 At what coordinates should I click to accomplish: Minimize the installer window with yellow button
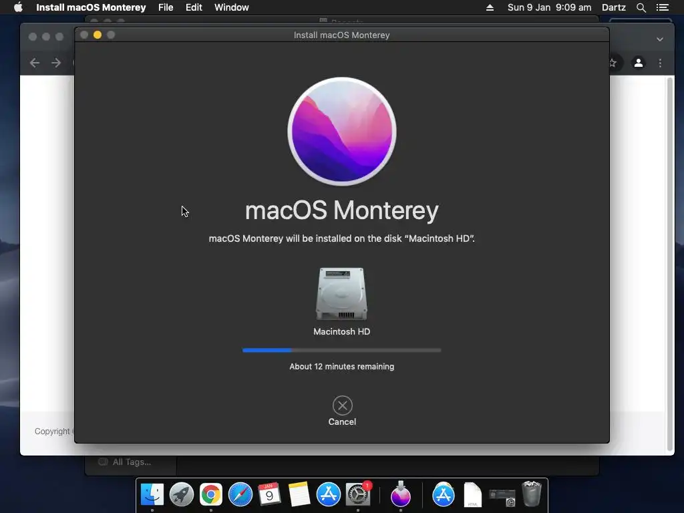pos(98,35)
